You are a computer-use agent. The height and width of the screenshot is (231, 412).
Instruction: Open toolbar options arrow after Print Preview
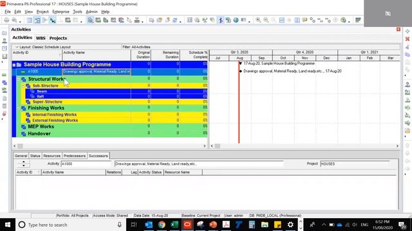20,21
